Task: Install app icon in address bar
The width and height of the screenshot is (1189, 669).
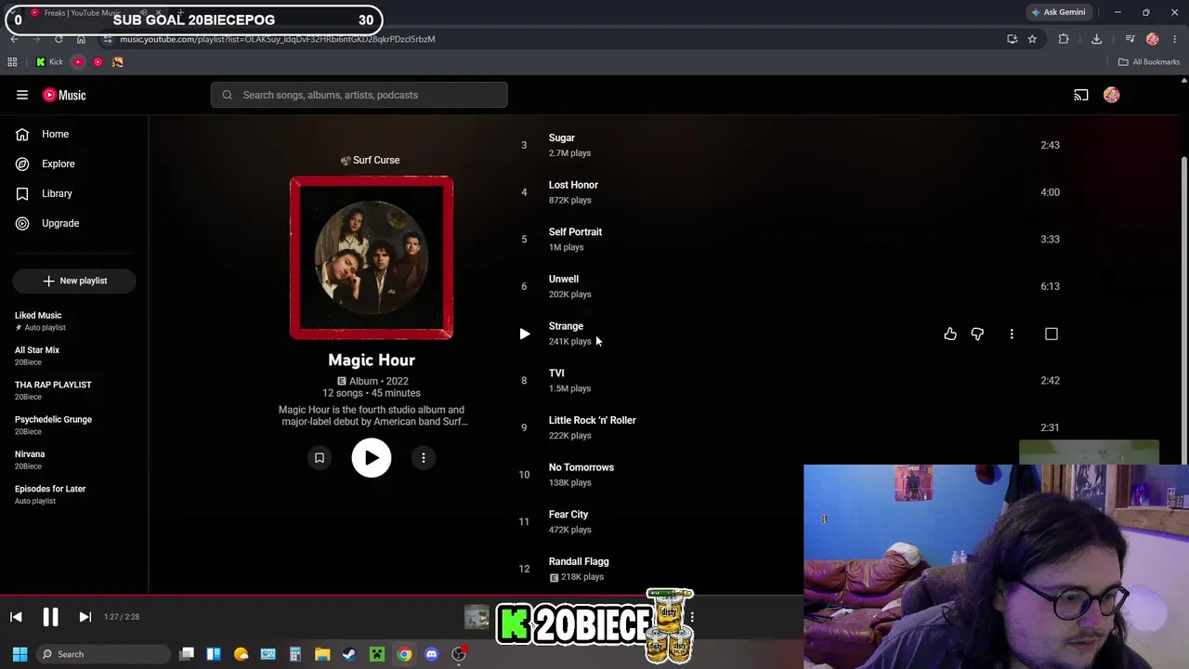Action: (x=1012, y=39)
